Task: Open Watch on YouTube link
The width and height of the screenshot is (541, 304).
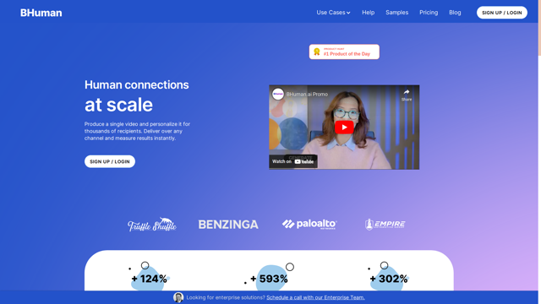Action: [x=293, y=161]
